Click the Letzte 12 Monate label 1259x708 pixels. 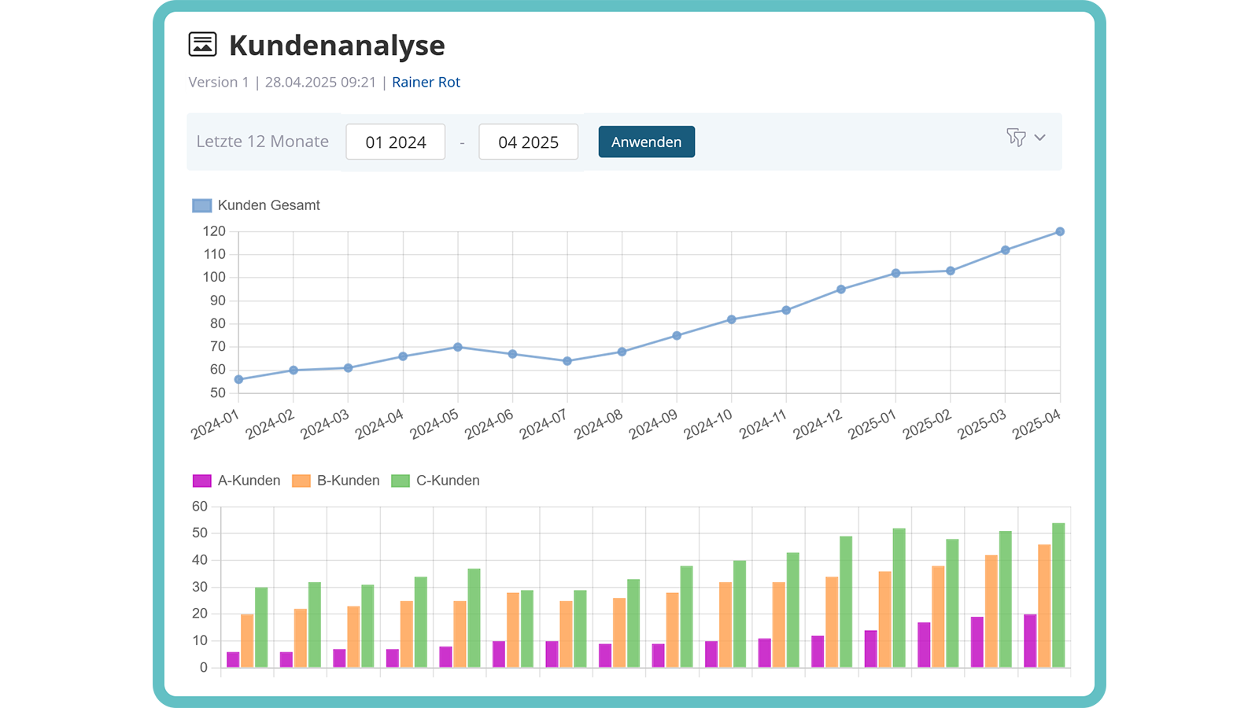click(x=263, y=142)
